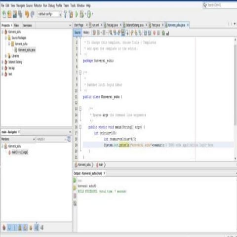The width and height of the screenshot is (237, 237).
Task: Click the Last Edit icon in editor toolbar
Action: (x=94, y=33)
